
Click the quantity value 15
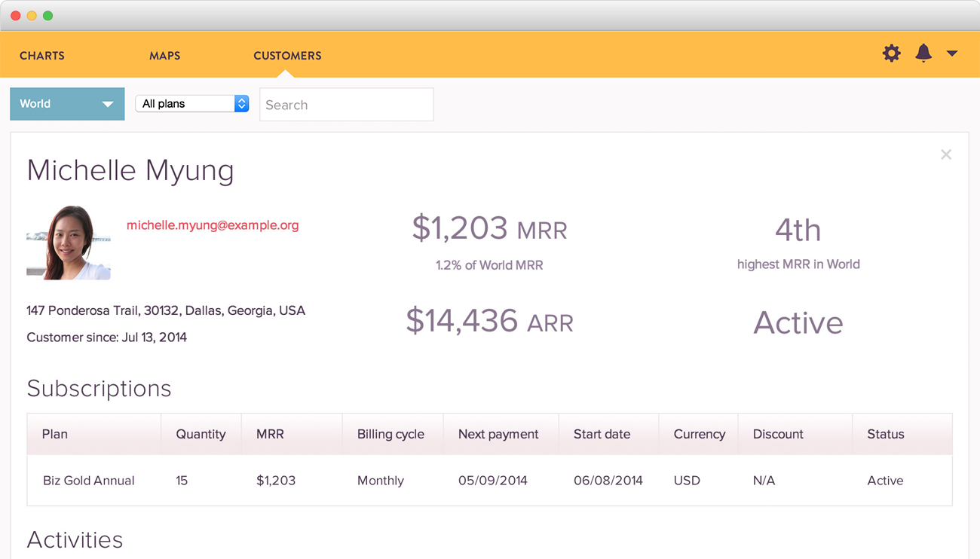[182, 481]
